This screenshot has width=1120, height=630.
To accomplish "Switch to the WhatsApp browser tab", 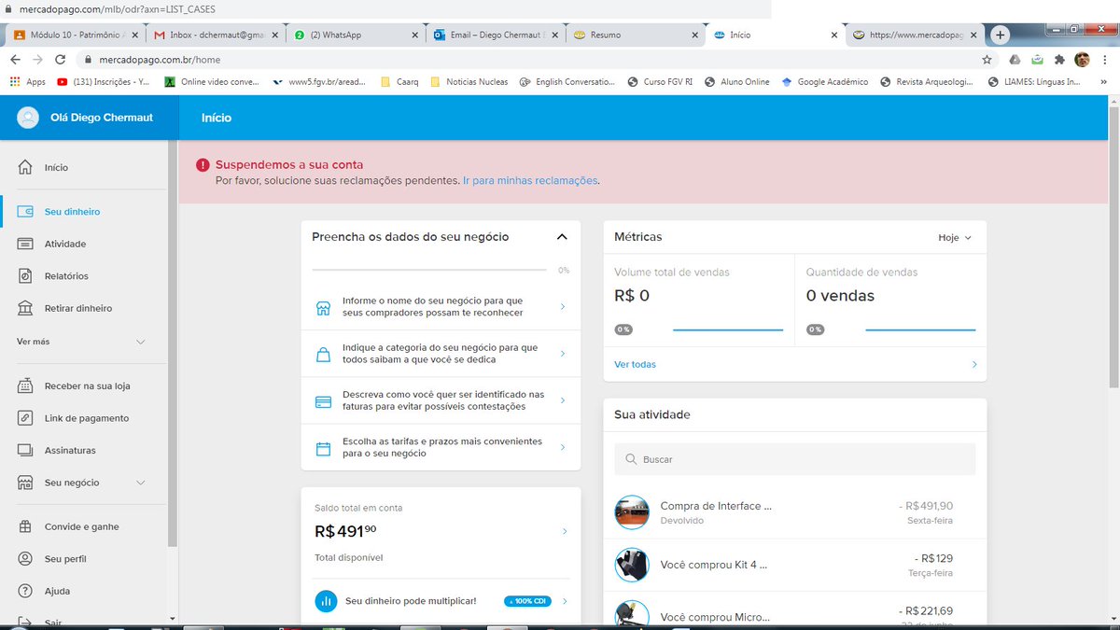I will (x=357, y=35).
